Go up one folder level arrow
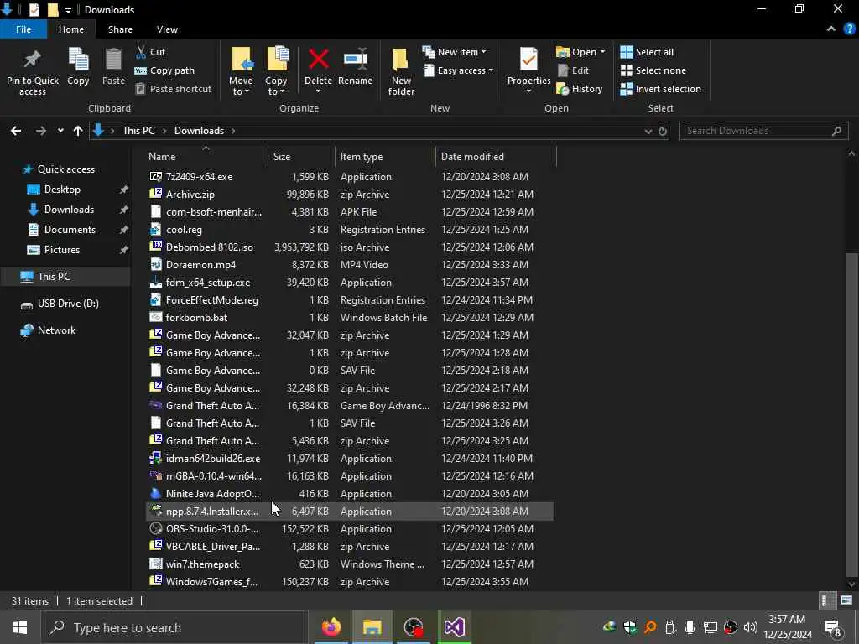 click(x=78, y=131)
